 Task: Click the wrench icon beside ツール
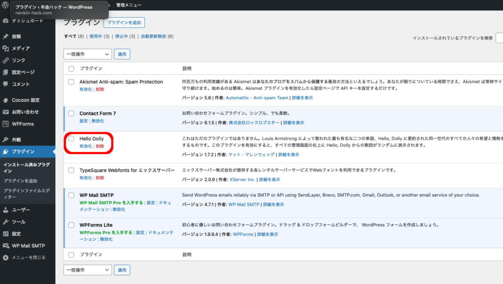click(x=5, y=222)
